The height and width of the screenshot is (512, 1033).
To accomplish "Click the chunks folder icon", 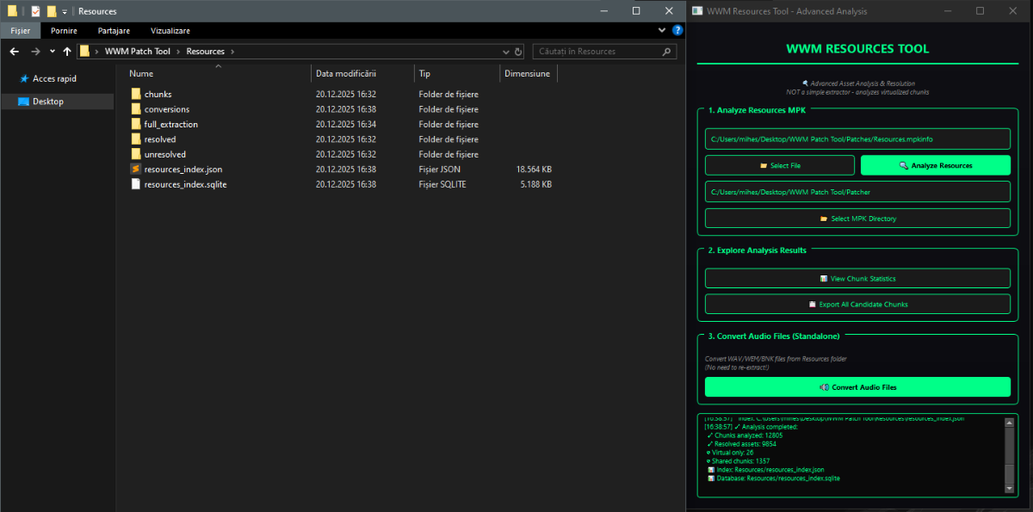I will point(136,94).
